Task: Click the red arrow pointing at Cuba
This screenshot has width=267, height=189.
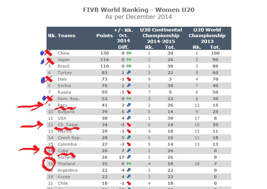Action: point(29,149)
